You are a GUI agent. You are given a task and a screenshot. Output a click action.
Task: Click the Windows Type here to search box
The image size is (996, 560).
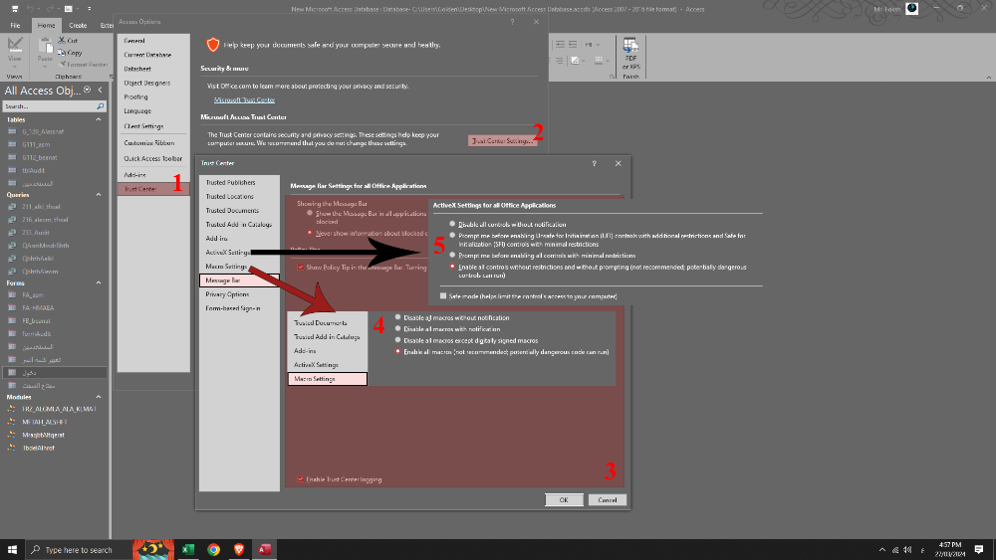tap(79, 550)
